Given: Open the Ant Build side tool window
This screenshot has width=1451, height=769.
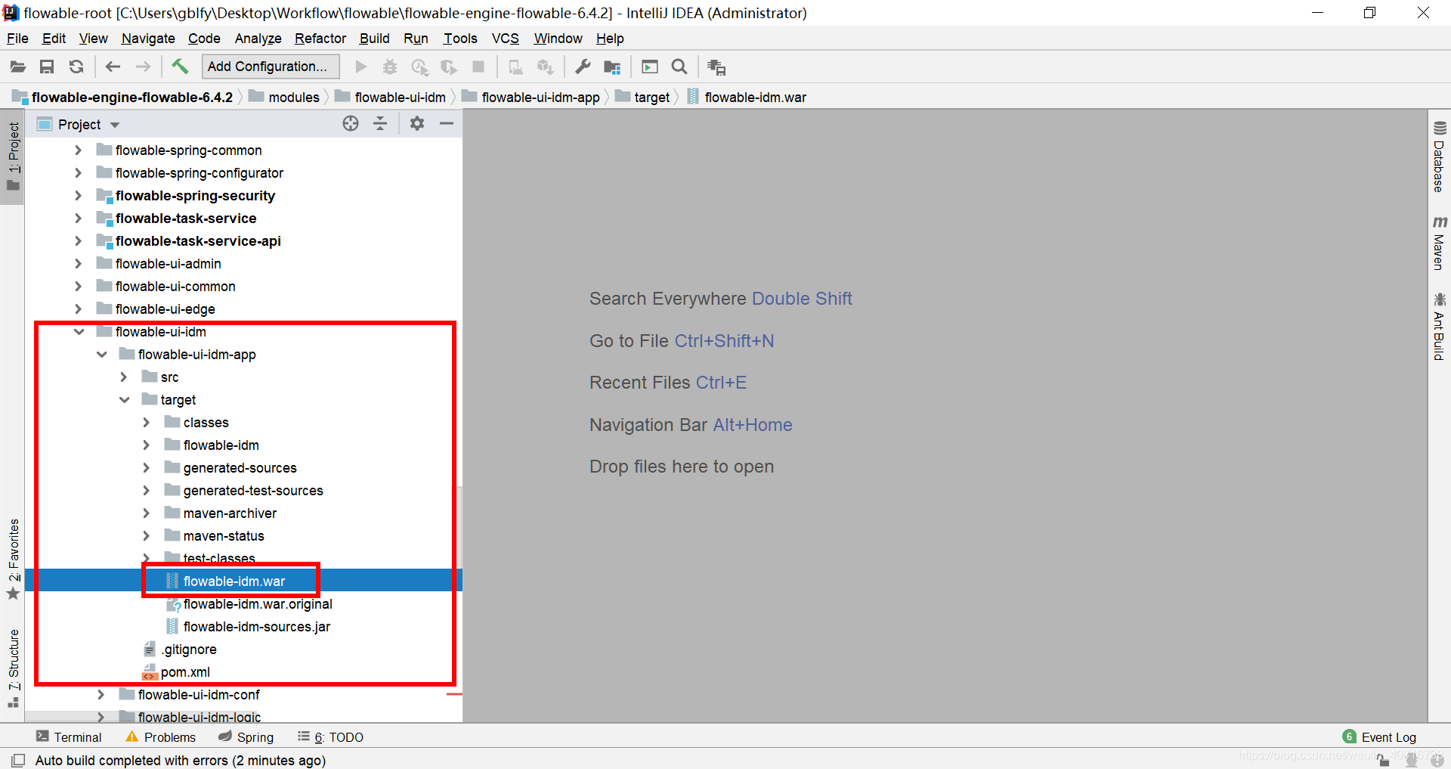Looking at the screenshot, I should (x=1439, y=327).
